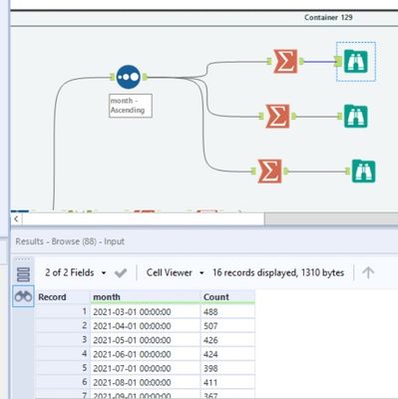This screenshot has width=398, height=399.
Task: Select record row number 4
Action: tap(63, 354)
